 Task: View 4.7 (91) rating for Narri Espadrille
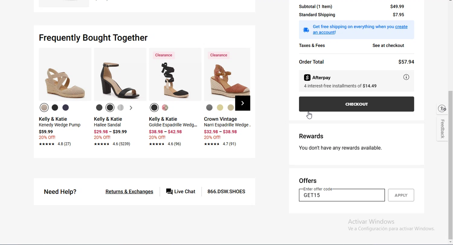[x=220, y=144]
